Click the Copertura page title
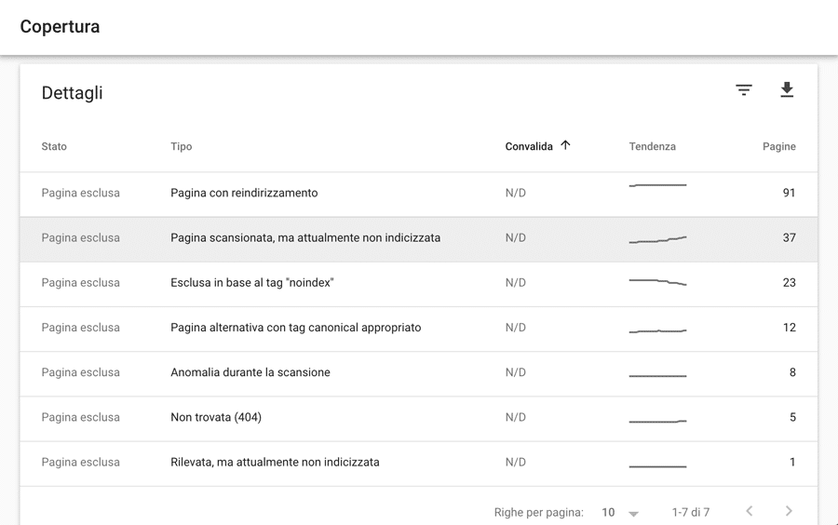Viewport: 838px width, 525px height. 60,27
